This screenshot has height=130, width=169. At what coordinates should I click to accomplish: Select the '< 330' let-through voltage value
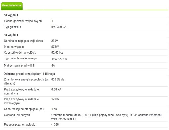point(55,125)
